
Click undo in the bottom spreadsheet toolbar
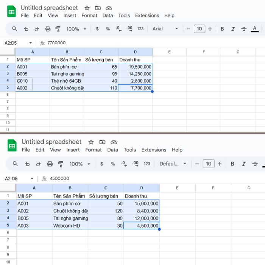(27, 164)
